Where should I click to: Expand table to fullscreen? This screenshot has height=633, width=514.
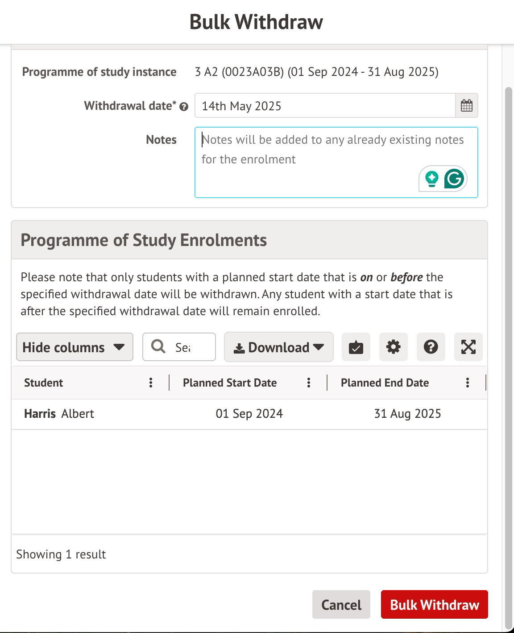point(468,347)
